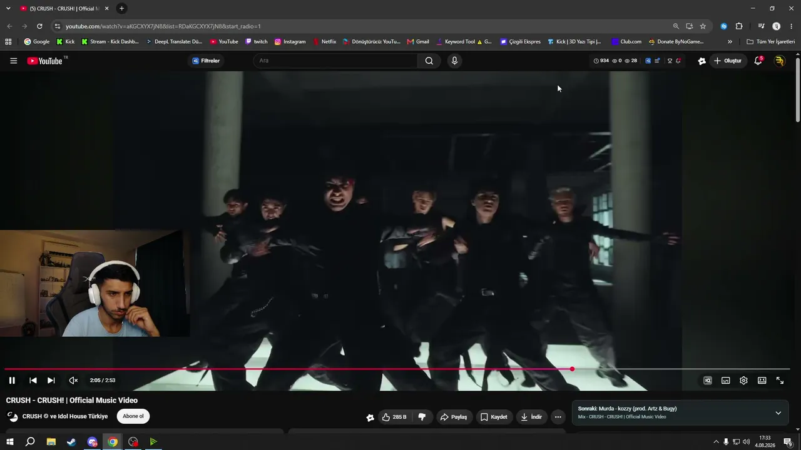Open the Google bookmark
The width and height of the screenshot is (801, 450).
(37, 42)
